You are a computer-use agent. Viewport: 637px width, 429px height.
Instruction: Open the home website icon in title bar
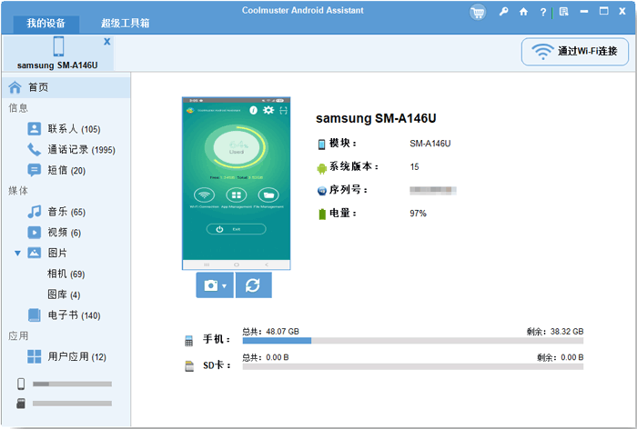(523, 12)
